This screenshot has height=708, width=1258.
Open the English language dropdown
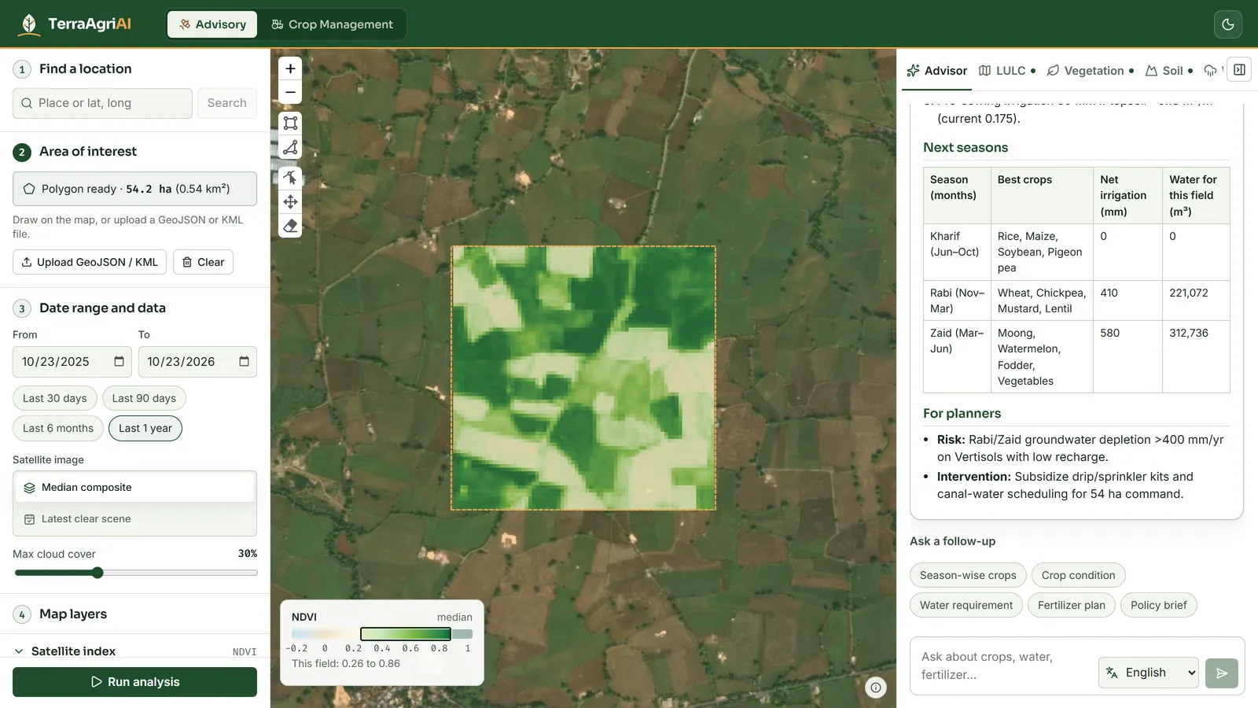(x=1149, y=673)
